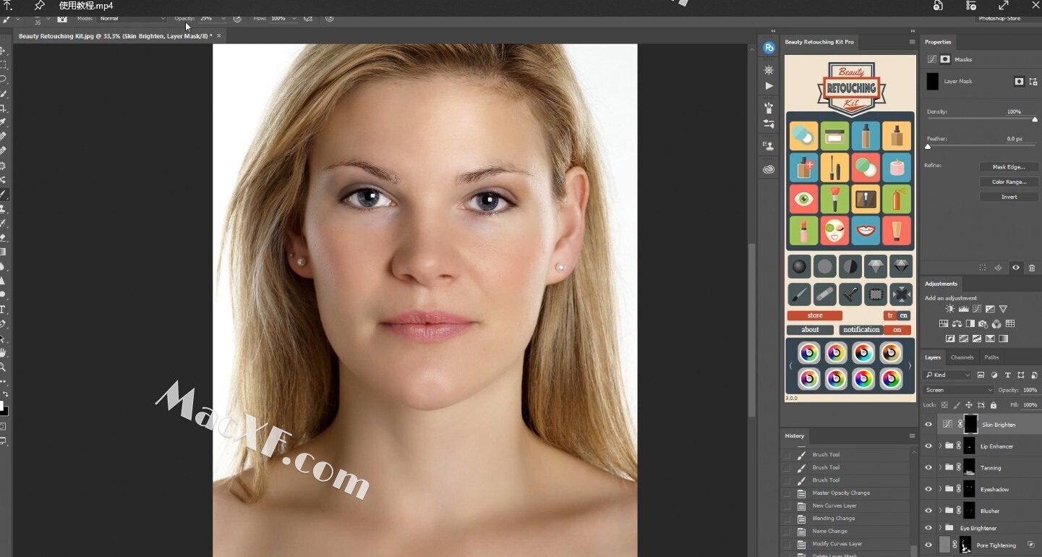This screenshot has height=557, width=1042.
Task: Click the Mask Edge button
Action: tap(1009, 167)
